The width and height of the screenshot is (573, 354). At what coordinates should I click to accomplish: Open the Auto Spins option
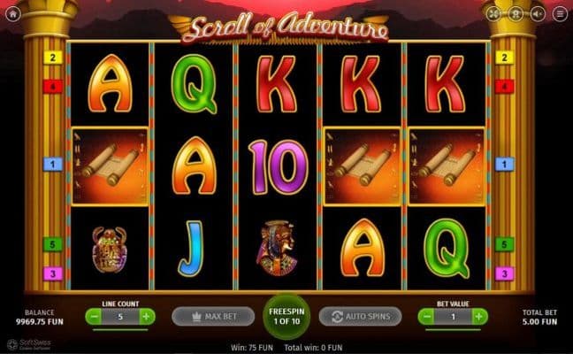point(360,316)
